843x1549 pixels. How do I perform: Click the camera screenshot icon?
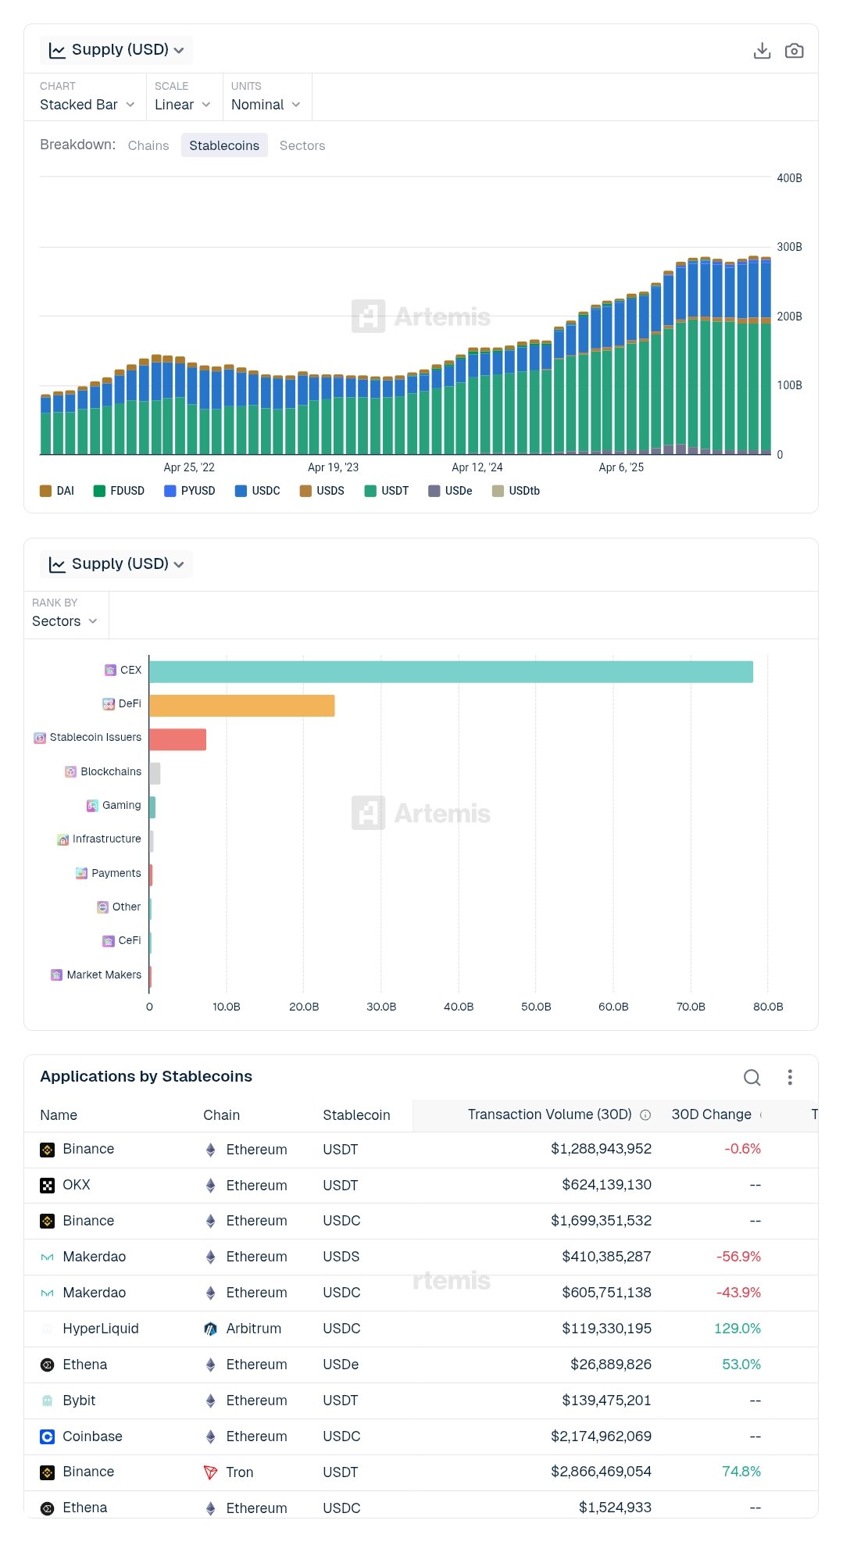(794, 51)
